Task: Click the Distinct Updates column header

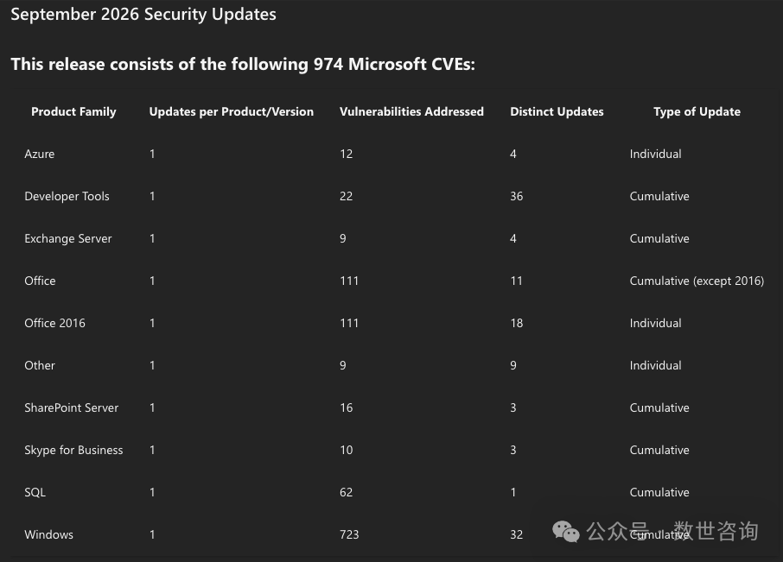Action: pos(557,111)
